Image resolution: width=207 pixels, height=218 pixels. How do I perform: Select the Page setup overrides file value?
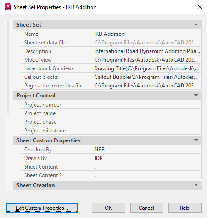[x=147, y=86]
